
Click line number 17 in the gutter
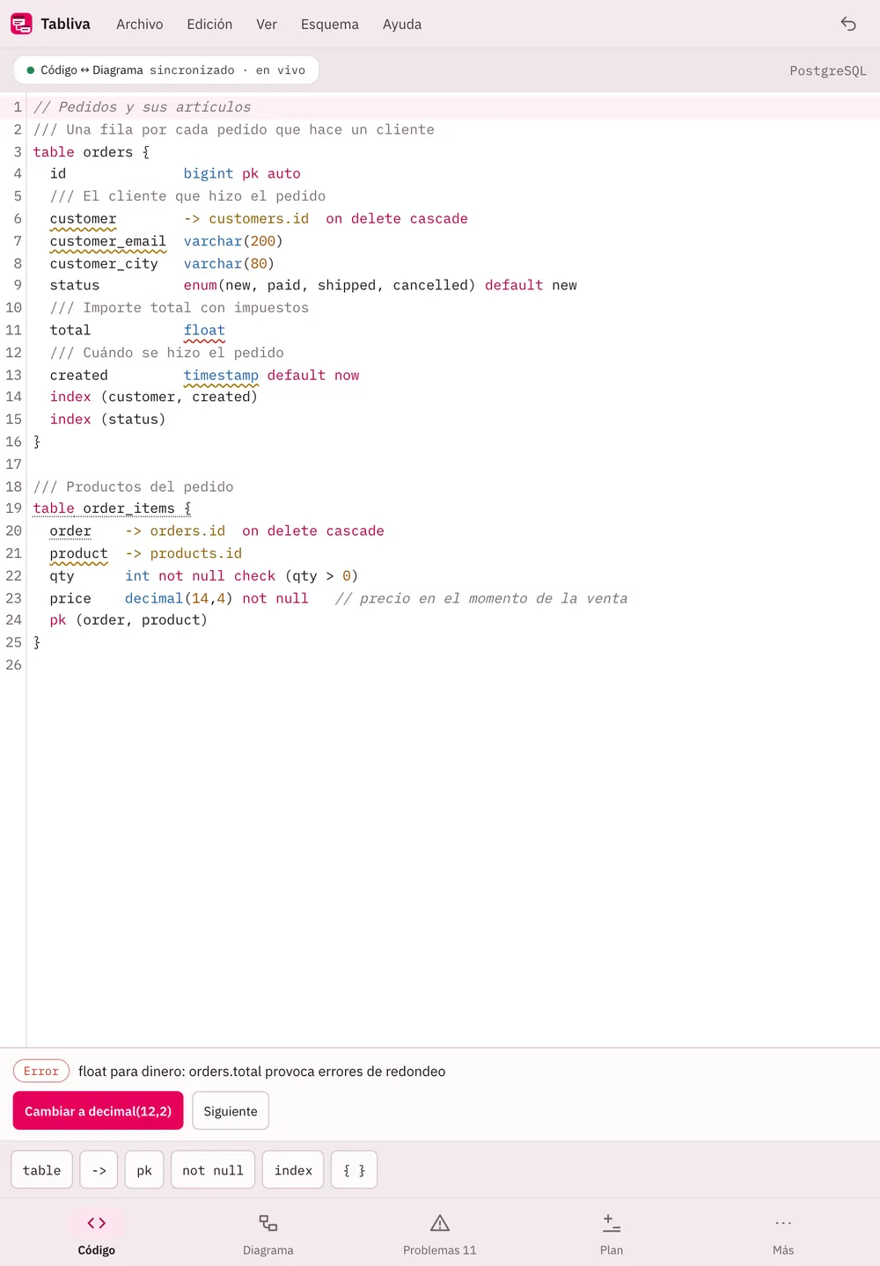pyautogui.click(x=13, y=465)
